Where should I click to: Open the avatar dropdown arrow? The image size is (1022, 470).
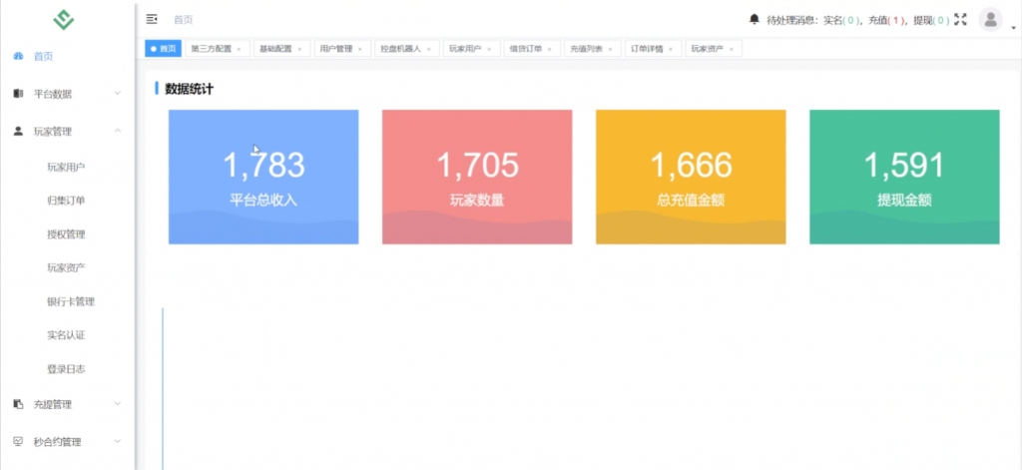point(1013,26)
